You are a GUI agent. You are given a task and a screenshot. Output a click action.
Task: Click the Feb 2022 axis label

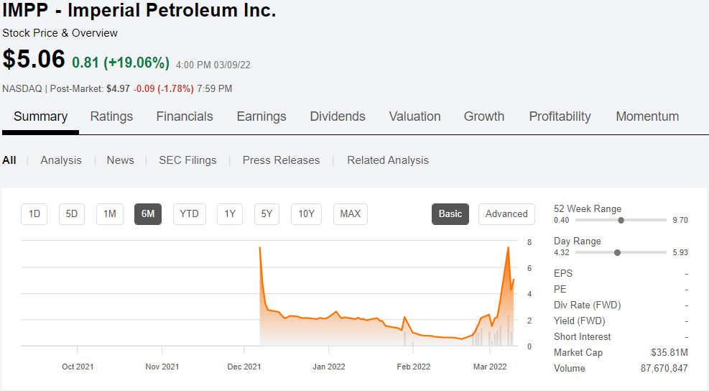pos(413,367)
